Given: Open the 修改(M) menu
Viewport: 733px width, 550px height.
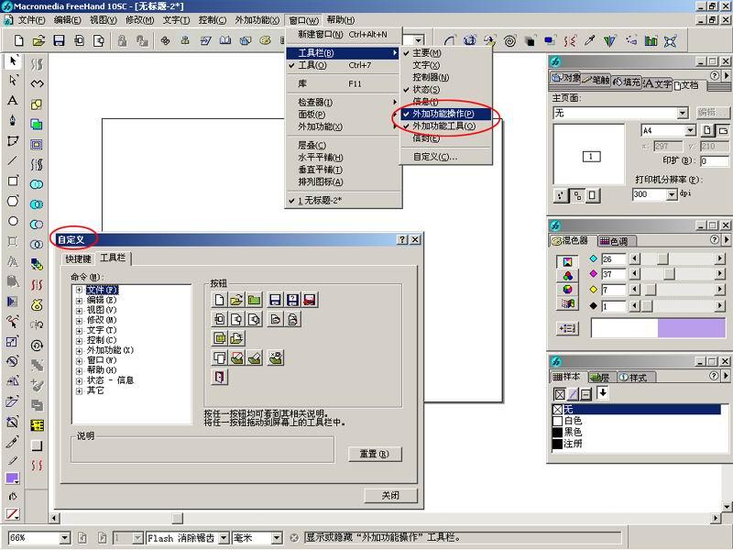Looking at the screenshot, I should [x=139, y=20].
